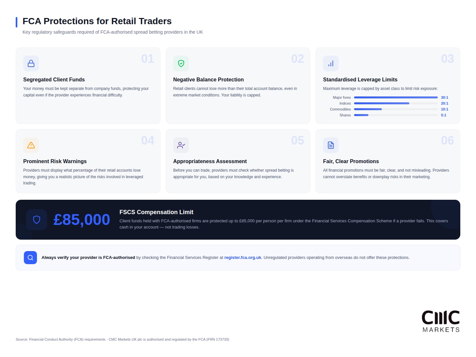Click the shield icon beside £85,000
476x357 pixels.
[x=37, y=220]
